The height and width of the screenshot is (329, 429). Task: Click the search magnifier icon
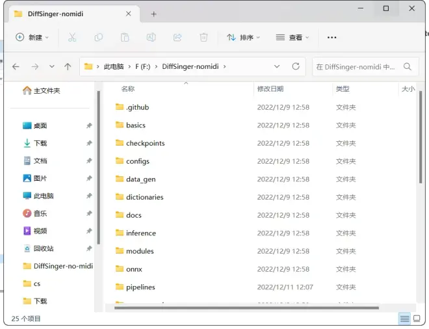tap(408, 66)
